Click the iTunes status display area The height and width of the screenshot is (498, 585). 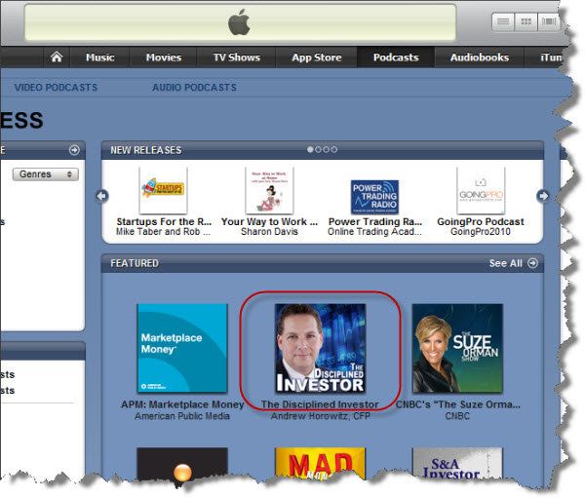[x=240, y=22]
